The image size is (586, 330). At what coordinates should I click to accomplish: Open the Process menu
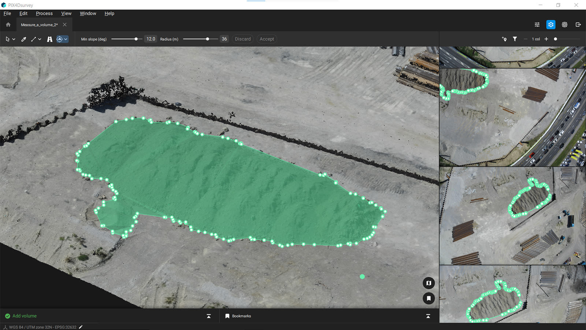(44, 13)
